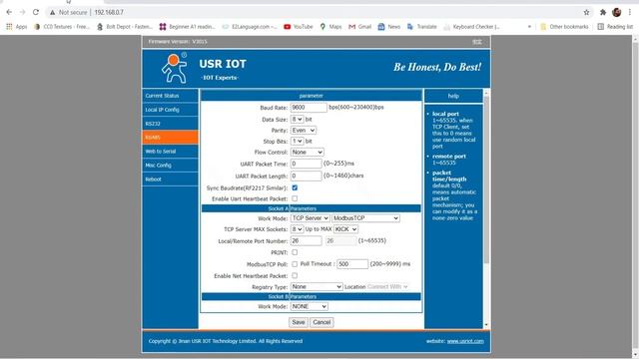The height and width of the screenshot is (359, 639).
Task: Open the Keyboard Checker bookmark
Action: pos(471,27)
